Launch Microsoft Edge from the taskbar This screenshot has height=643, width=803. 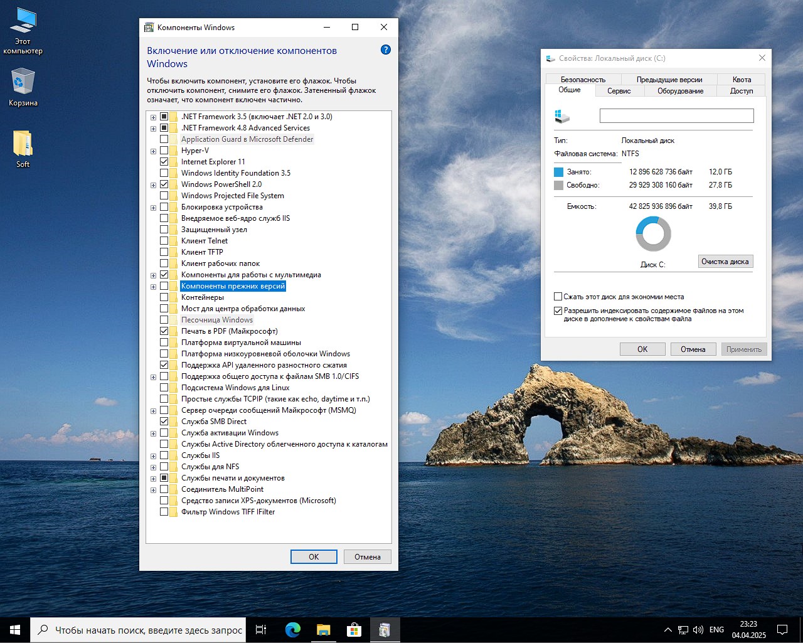tap(292, 629)
